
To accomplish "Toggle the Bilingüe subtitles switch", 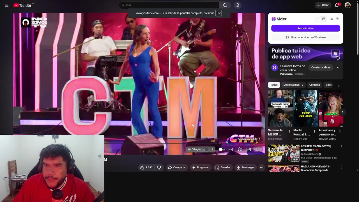I will click(x=205, y=150).
